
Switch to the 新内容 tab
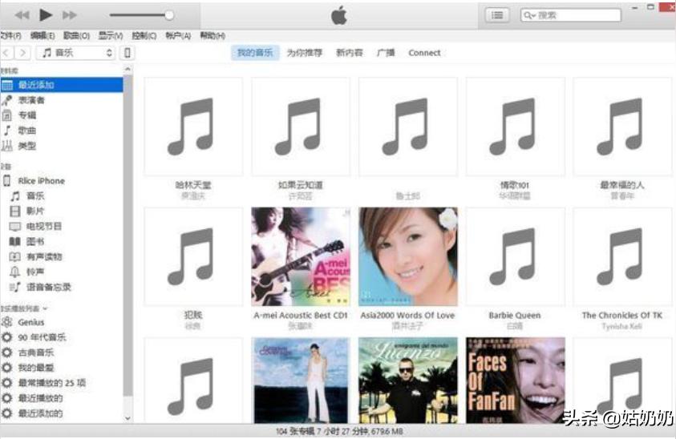point(349,53)
